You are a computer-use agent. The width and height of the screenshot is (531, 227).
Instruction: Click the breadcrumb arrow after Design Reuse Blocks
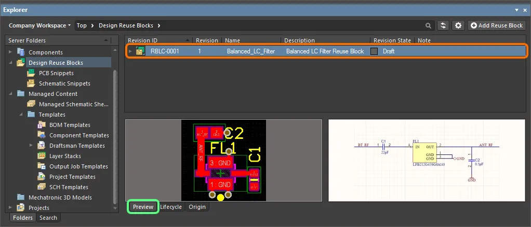(x=159, y=26)
